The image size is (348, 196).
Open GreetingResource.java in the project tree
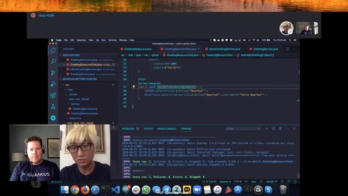84,114
